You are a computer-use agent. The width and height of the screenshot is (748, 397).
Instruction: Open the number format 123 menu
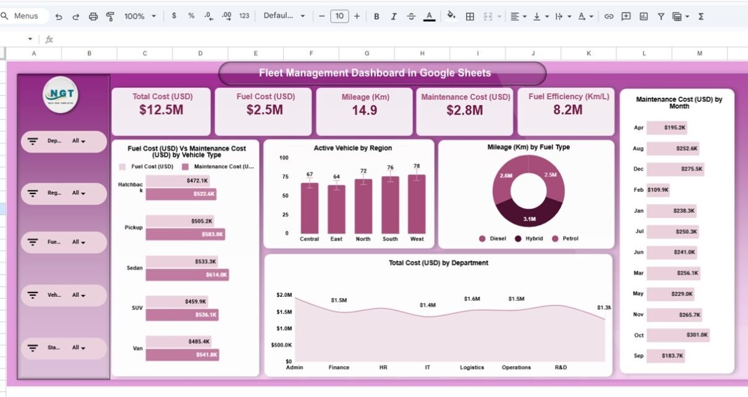244,16
